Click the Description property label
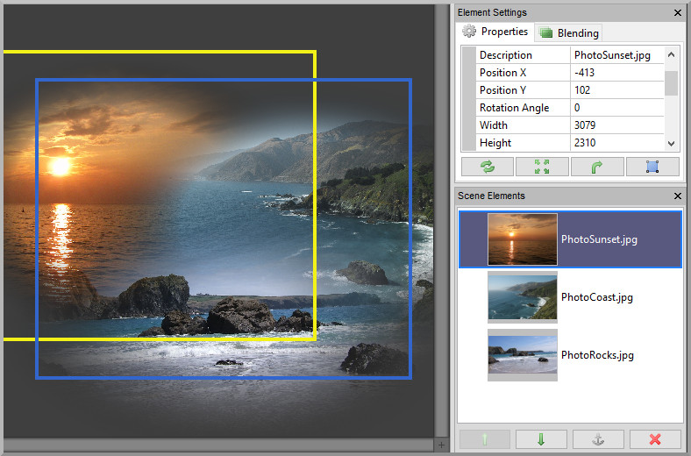 [505, 55]
